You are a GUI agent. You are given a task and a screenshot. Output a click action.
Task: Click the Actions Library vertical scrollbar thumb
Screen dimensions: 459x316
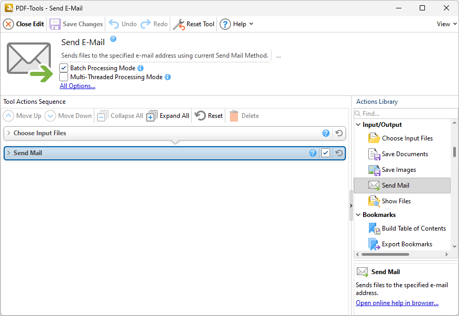[x=454, y=152]
